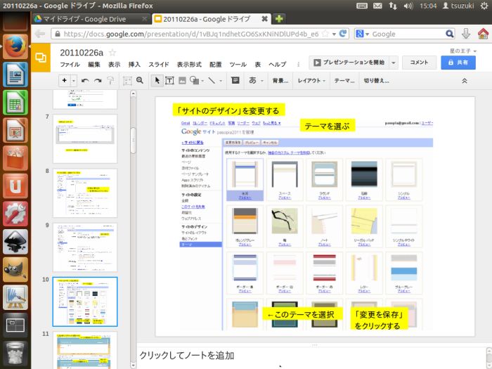Select the paint format roller tool
This screenshot has height=369, width=492.
tap(112, 81)
